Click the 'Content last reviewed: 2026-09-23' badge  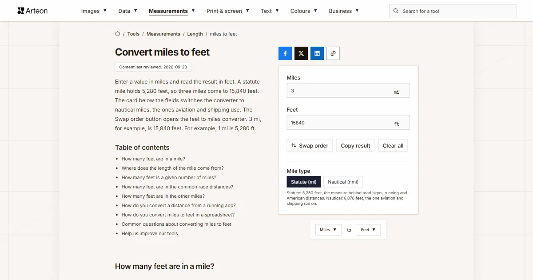[153, 67]
